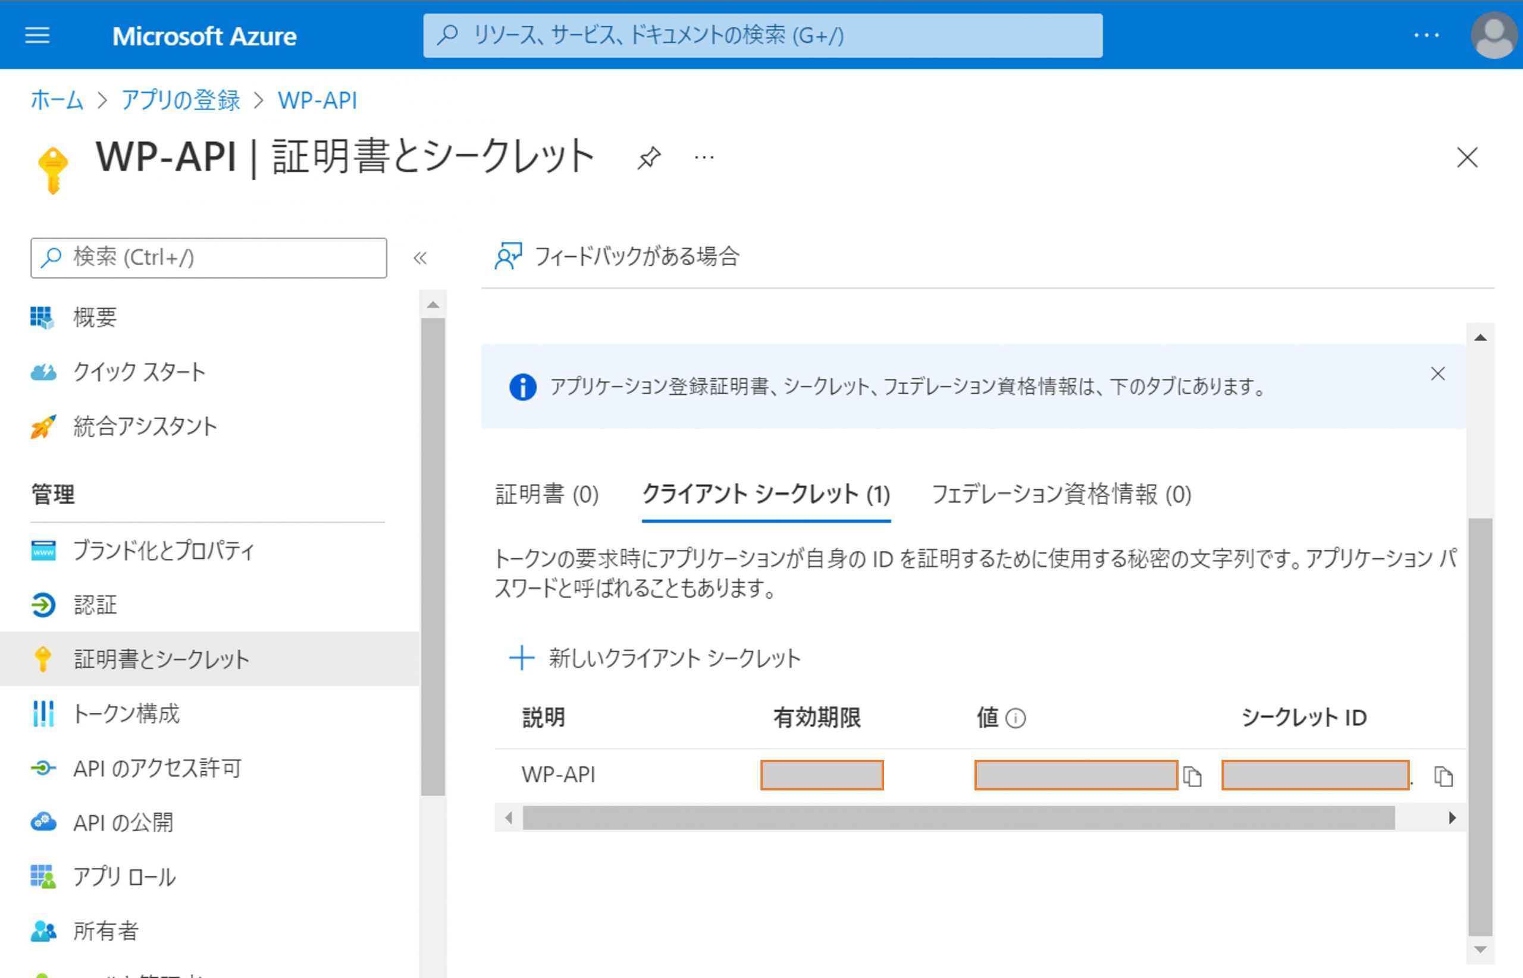Click the クイック スタート cloud icon
Screen dimensions: 1523x978
[x=43, y=372]
